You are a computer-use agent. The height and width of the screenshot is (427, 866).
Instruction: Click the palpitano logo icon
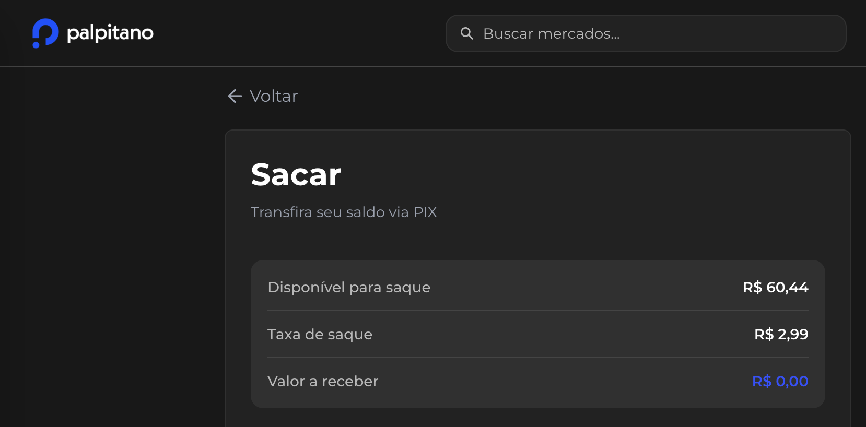tap(44, 32)
